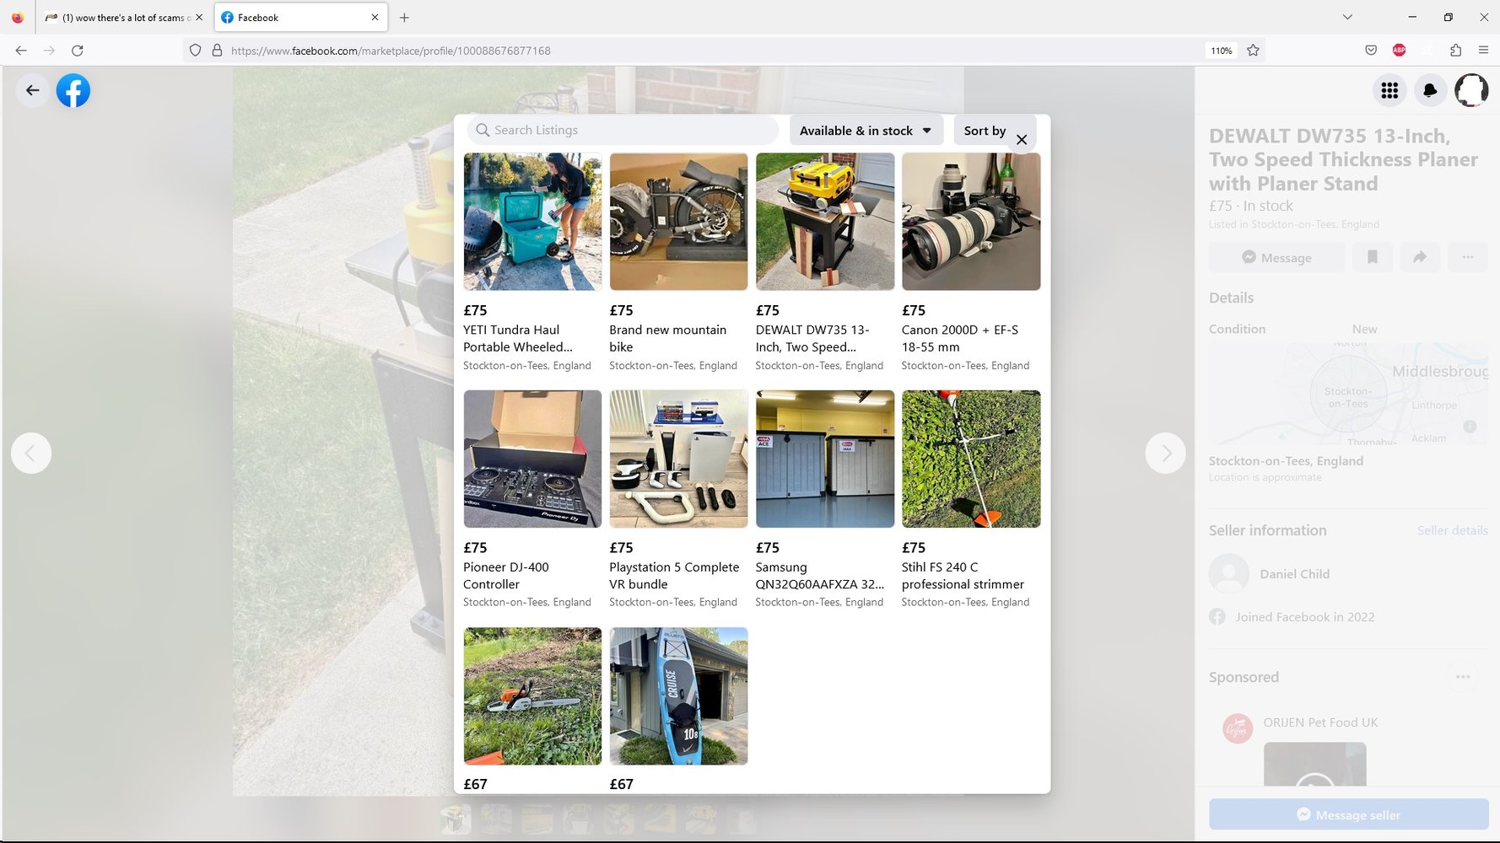Focus the Search Listings field
Image resolution: width=1500 pixels, height=843 pixels.
[623, 130]
